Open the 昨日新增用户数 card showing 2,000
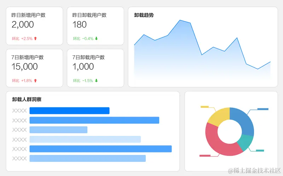Image resolution: width=283 pixels, height=176 pixels. tap(34, 26)
